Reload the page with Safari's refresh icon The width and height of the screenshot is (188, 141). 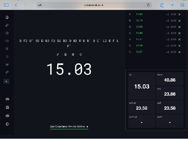(148, 5)
